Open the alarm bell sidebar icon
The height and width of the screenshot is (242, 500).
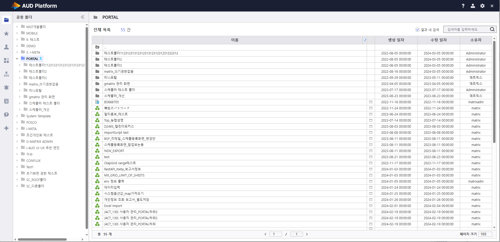[x=6, y=88]
